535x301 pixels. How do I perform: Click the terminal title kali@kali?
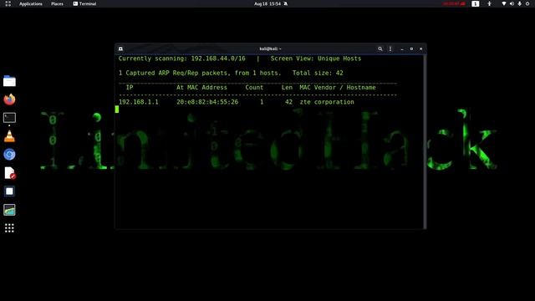click(270, 48)
